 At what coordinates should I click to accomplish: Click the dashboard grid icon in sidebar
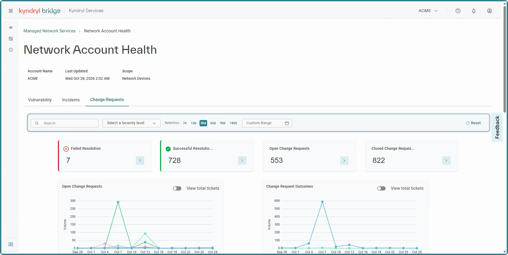pyautogui.click(x=11, y=39)
